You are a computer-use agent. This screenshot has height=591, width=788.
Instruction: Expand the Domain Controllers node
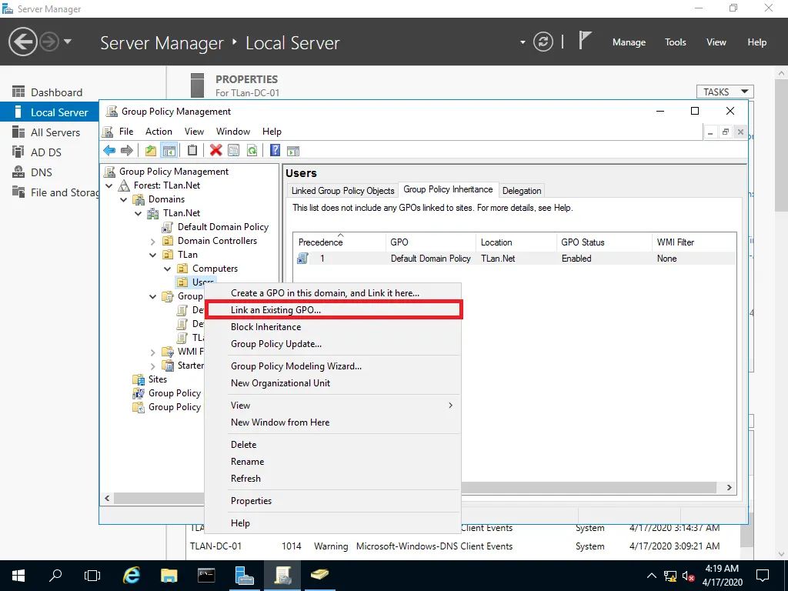coord(154,241)
